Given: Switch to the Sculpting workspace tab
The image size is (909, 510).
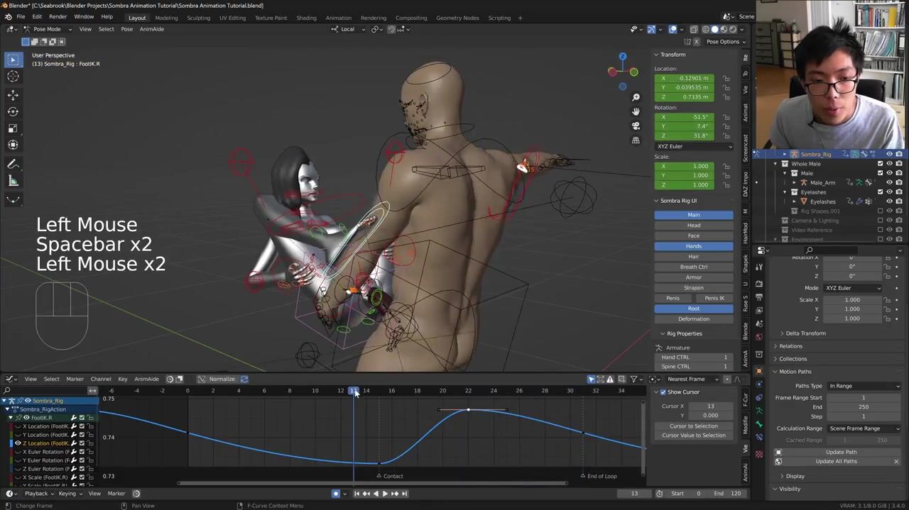Looking at the screenshot, I should coord(199,18).
